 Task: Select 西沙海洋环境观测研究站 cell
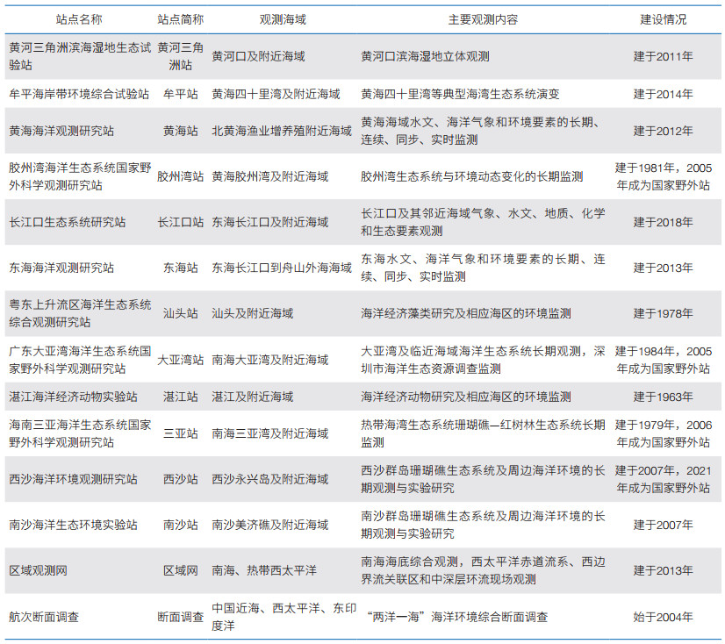click(73, 479)
